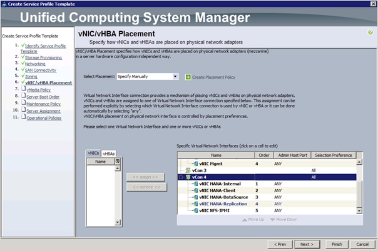The image size is (378, 251).
Task: Click the title bar application icon
Action: coord(4,4)
